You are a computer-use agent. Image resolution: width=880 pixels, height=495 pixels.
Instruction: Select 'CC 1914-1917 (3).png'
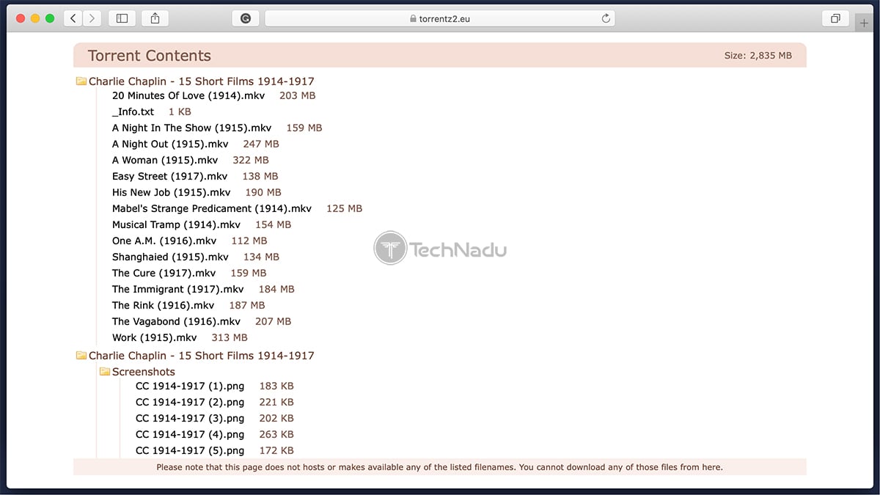[190, 418]
